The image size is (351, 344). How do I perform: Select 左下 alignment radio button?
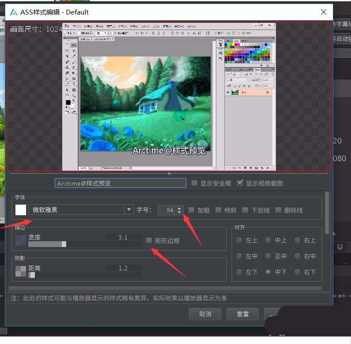239,272
